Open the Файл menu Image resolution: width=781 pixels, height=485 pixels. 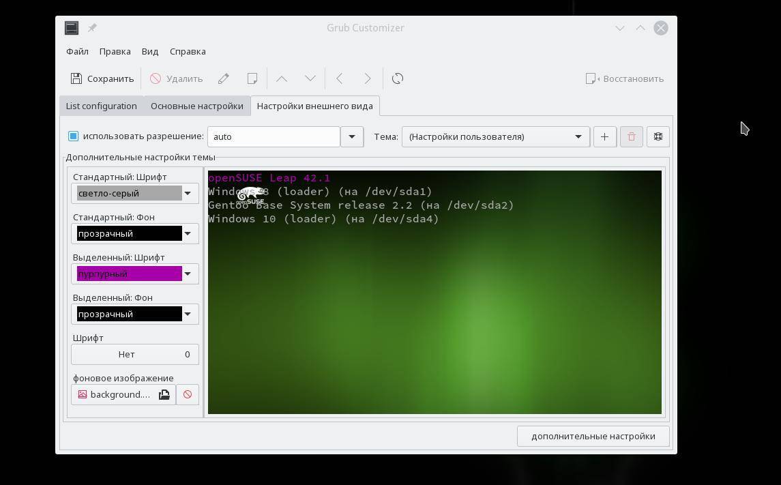click(77, 51)
